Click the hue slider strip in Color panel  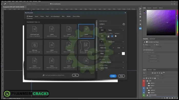pos(177,23)
